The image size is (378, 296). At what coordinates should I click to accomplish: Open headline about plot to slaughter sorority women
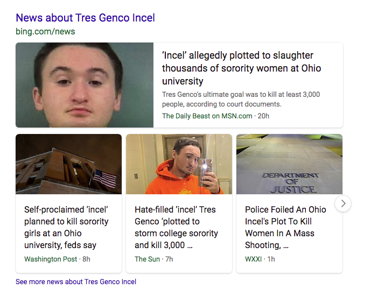click(241, 68)
